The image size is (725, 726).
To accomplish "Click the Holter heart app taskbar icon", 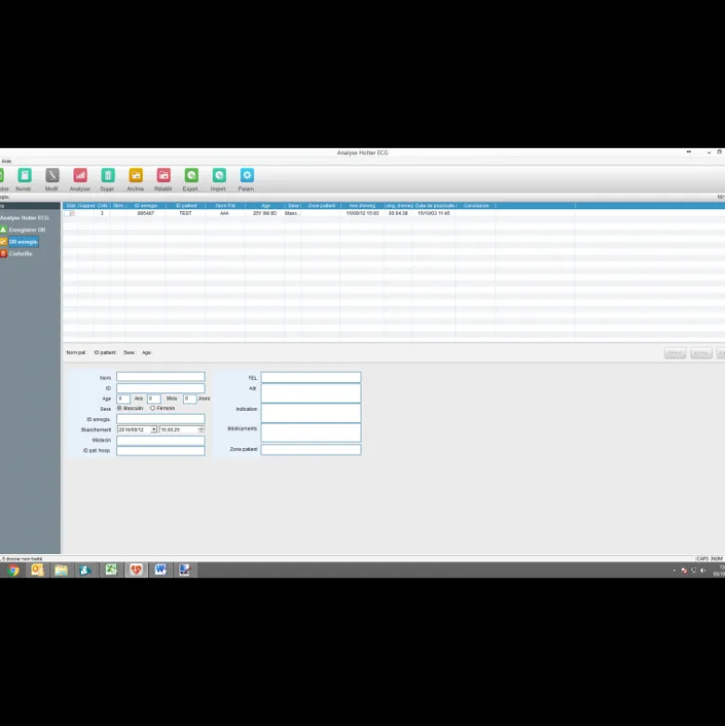I will click(136, 570).
